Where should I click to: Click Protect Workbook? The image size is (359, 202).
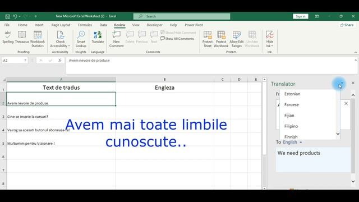[221, 39]
